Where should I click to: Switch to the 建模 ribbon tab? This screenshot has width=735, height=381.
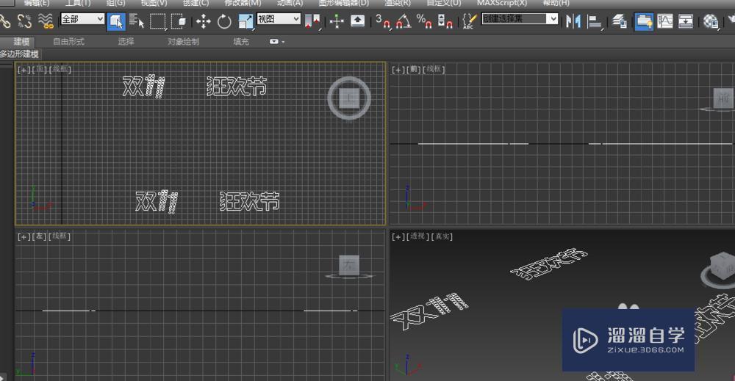21,42
